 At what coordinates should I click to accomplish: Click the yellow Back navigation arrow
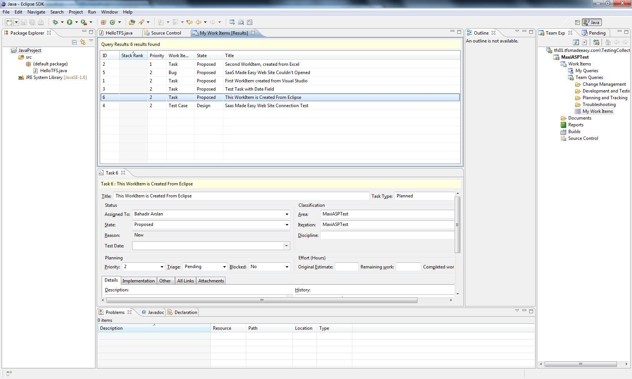tap(198, 22)
